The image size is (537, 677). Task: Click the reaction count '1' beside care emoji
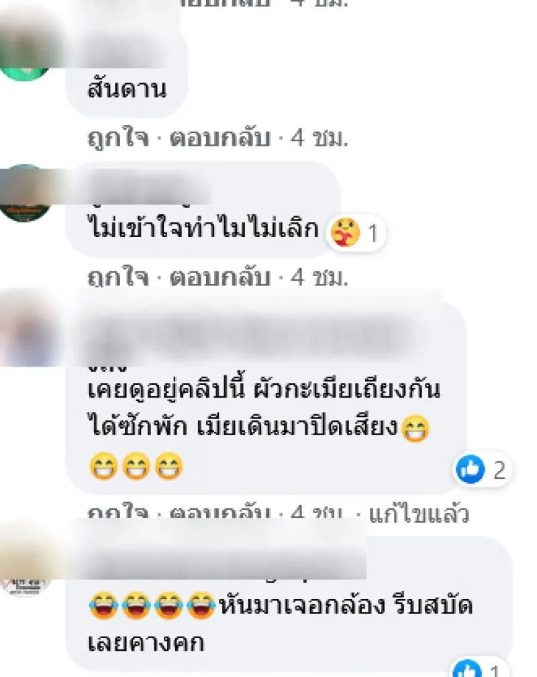click(373, 234)
